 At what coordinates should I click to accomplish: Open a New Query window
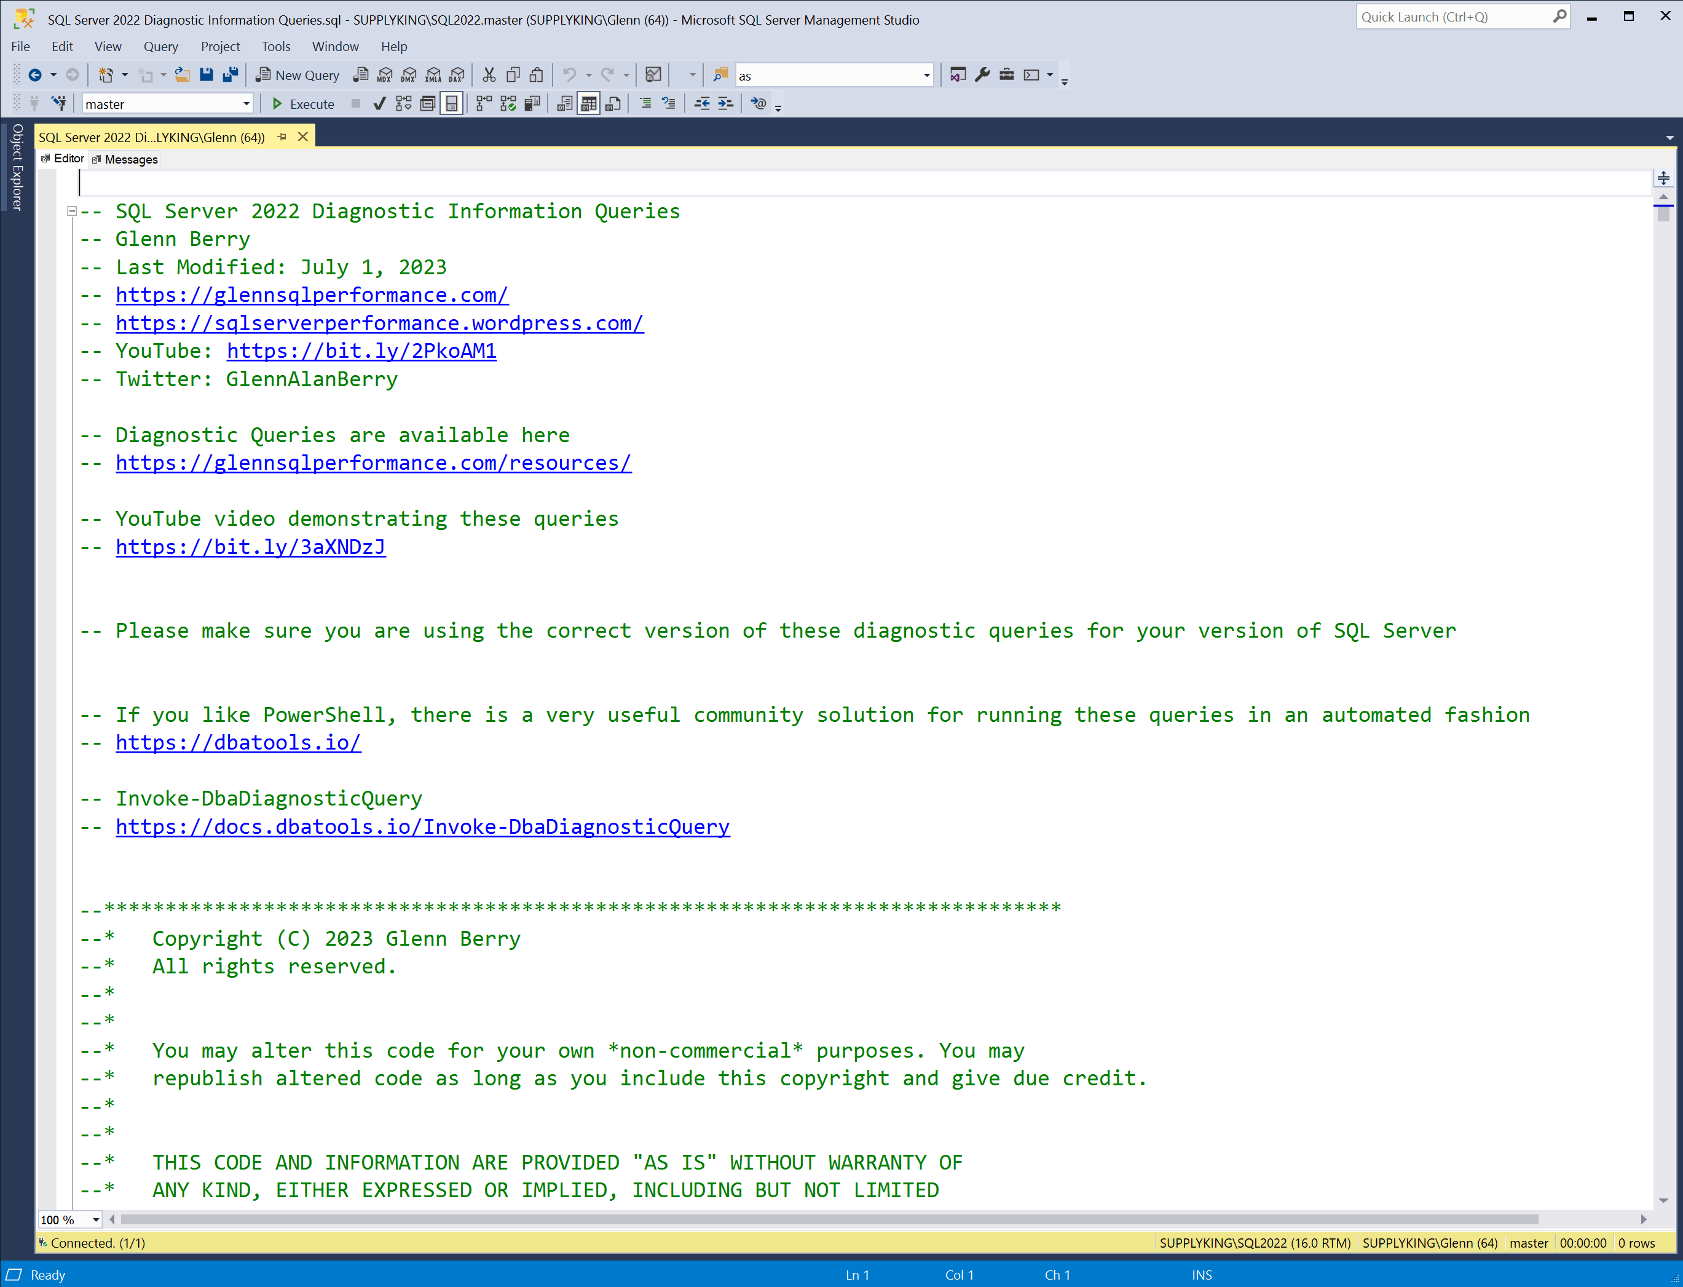click(297, 74)
